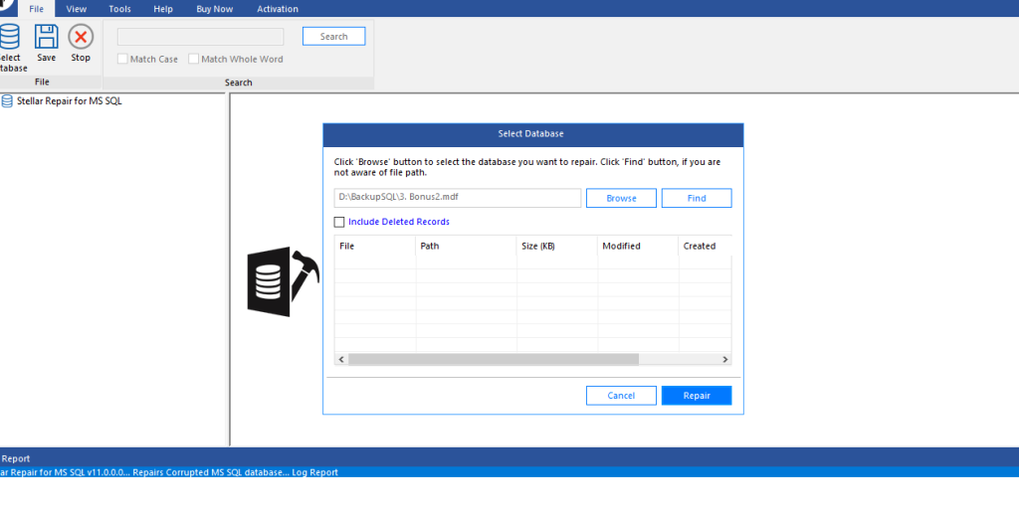Image resolution: width=1019 pixels, height=520 pixels.
Task: Click the Repair button
Action: point(697,396)
